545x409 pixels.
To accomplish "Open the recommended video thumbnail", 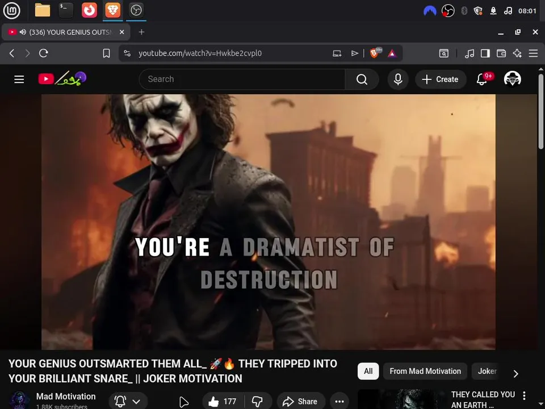I will click(402, 399).
